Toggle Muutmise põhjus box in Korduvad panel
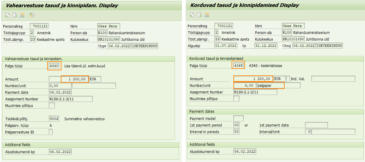 tap(236, 99)
